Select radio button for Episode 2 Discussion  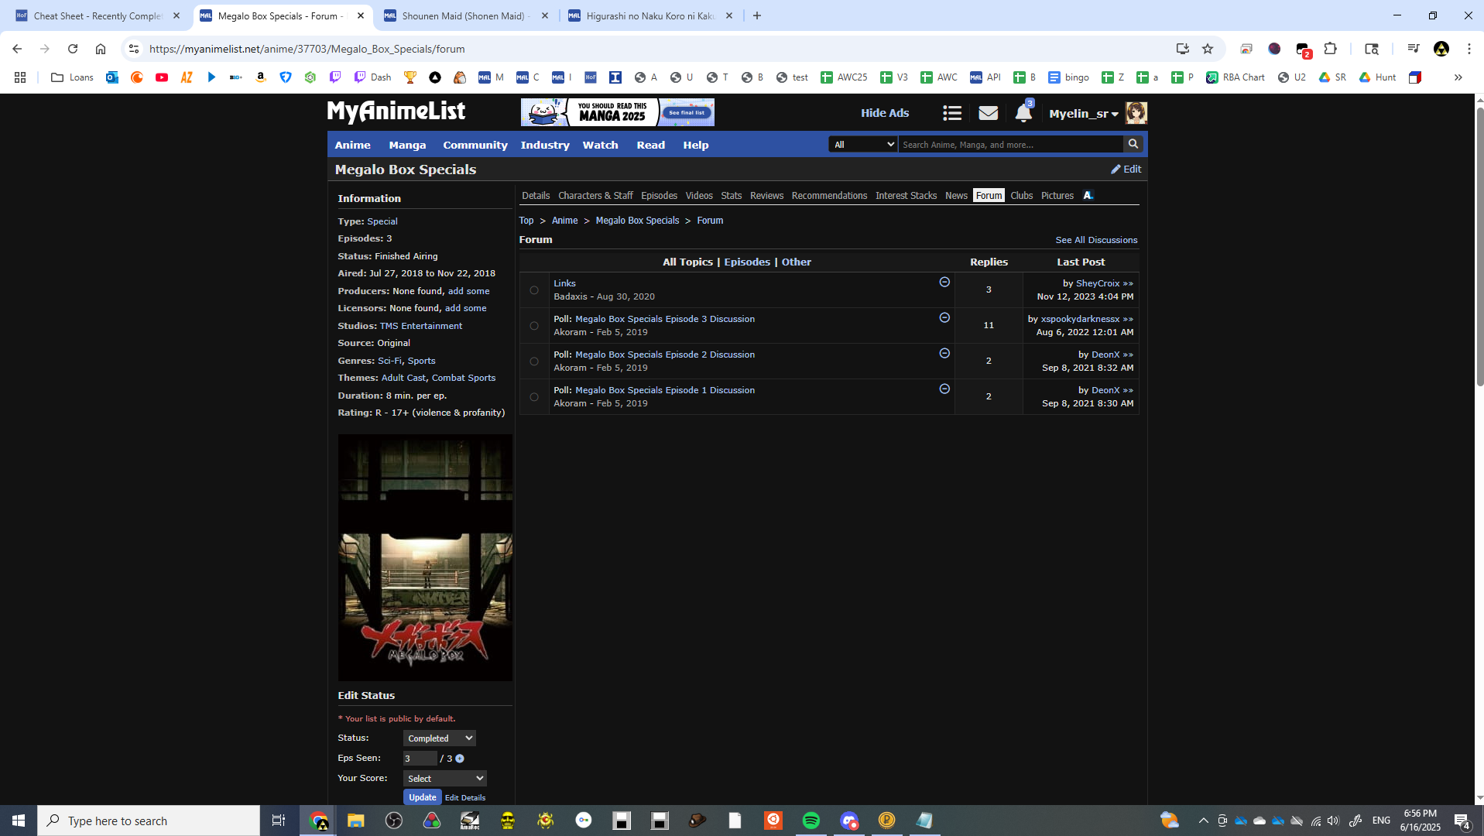pyautogui.click(x=534, y=361)
